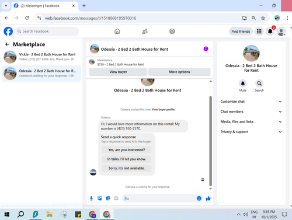Expand Media, files and links section
292x220 pixels.
(251, 122)
